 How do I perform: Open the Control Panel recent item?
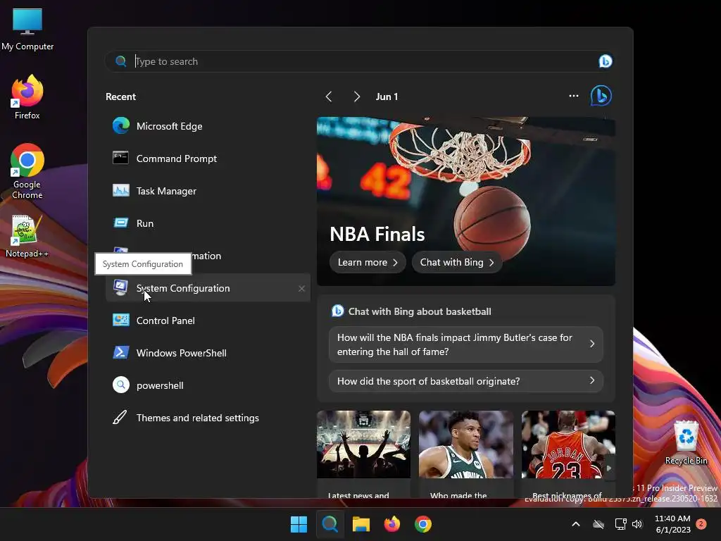point(208,321)
